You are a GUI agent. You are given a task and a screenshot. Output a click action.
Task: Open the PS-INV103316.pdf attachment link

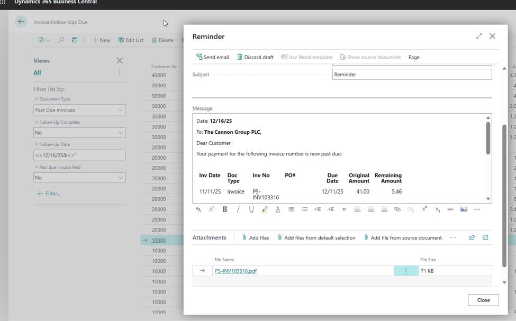(236, 271)
